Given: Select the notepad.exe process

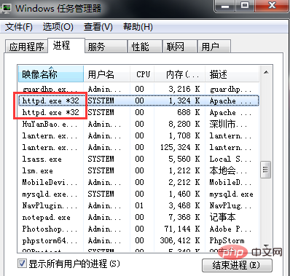Looking at the screenshot, I should pos(138,217).
